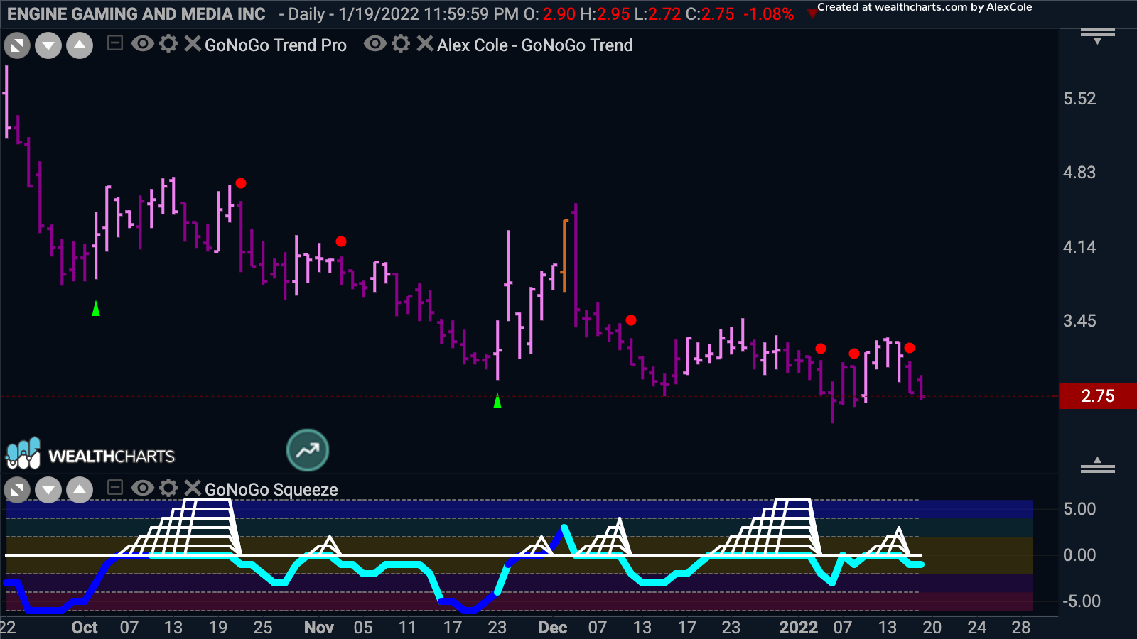The height and width of the screenshot is (639, 1137).
Task: Click the round teal trend-arrow button
Action: (308, 450)
